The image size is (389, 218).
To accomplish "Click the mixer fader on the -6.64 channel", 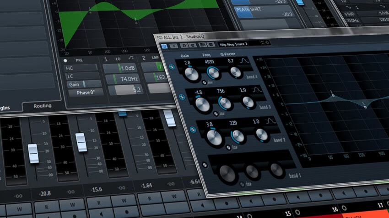I will [x=170, y=119].
